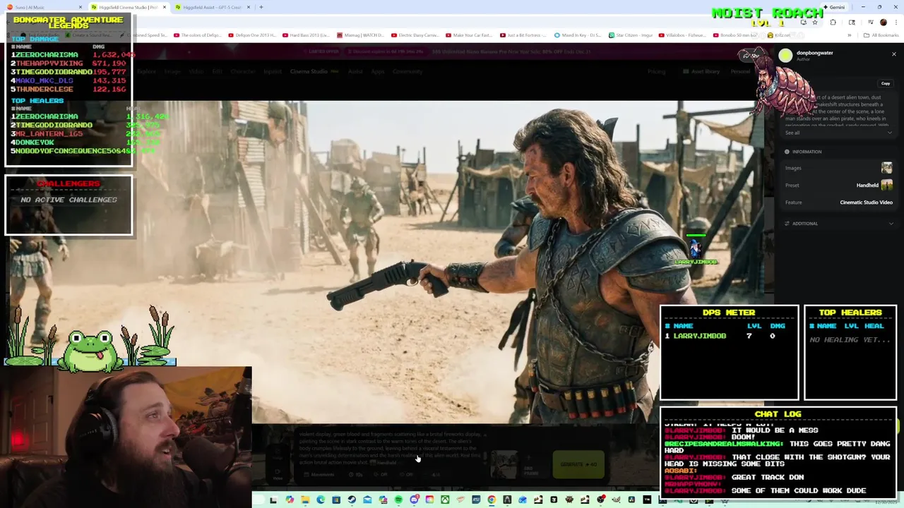This screenshot has width=904, height=508.
Task: Open Spotify from taskbar
Action: point(398,500)
